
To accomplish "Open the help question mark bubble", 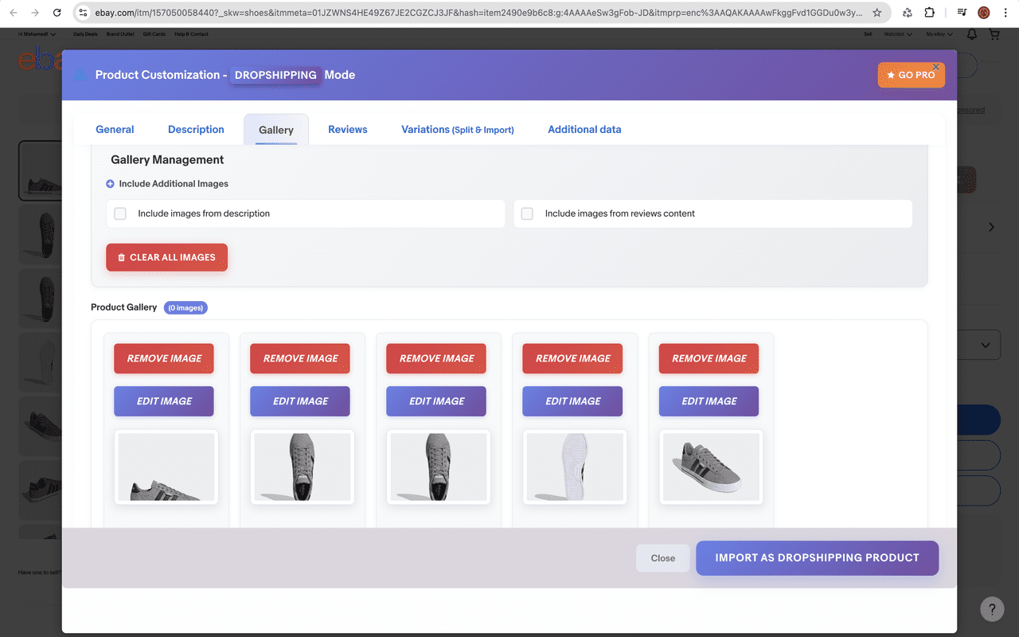I will tap(992, 609).
